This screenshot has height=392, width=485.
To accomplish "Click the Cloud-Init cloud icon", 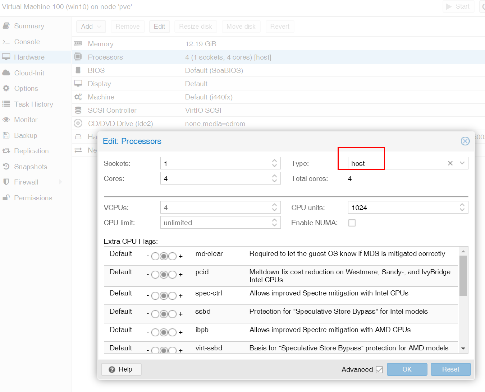I will tap(6, 73).
